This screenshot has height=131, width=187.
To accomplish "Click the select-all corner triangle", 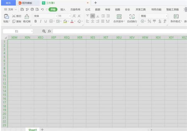I will click(6, 38).
